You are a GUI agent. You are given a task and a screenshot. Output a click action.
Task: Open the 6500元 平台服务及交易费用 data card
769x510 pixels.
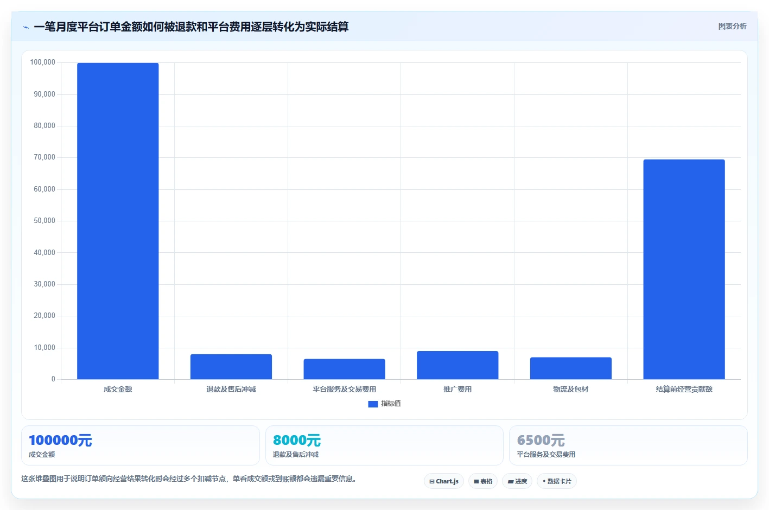[x=628, y=445]
